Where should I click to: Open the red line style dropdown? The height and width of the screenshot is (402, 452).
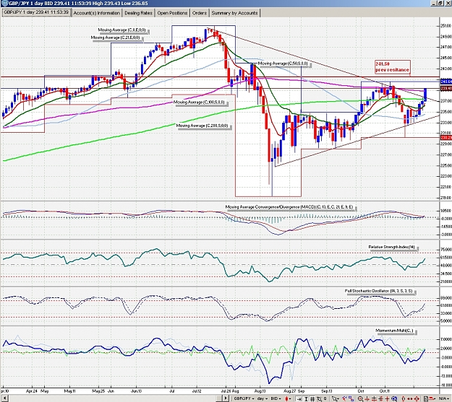pos(433,398)
